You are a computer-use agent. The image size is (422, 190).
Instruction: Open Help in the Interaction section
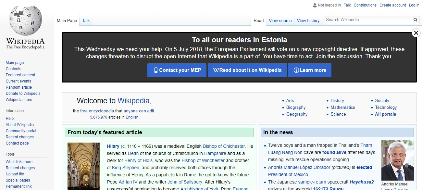pyautogui.click(x=10, y=119)
